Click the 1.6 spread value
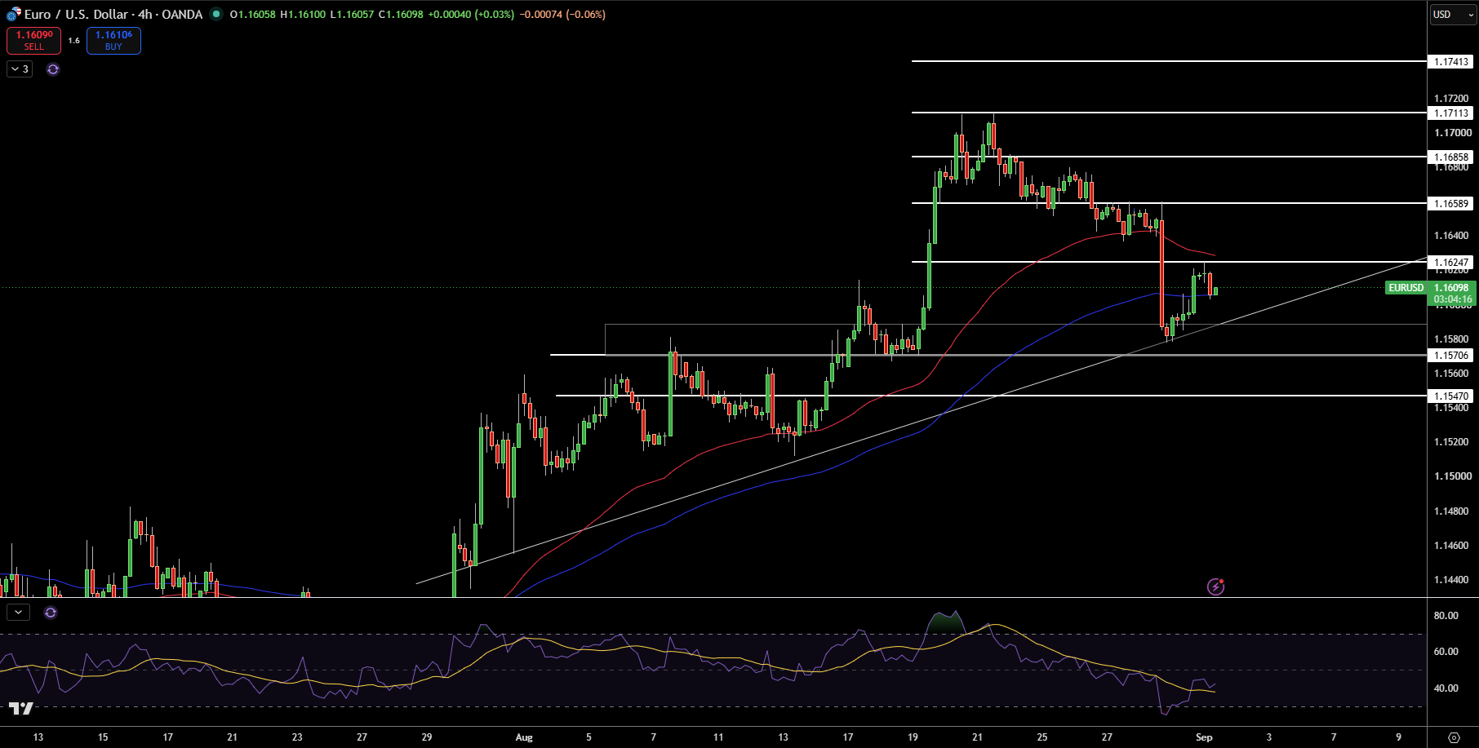This screenshot has width=1479, height=748. point(74,40)
